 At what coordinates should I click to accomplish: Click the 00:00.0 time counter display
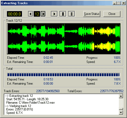point(14,14)
